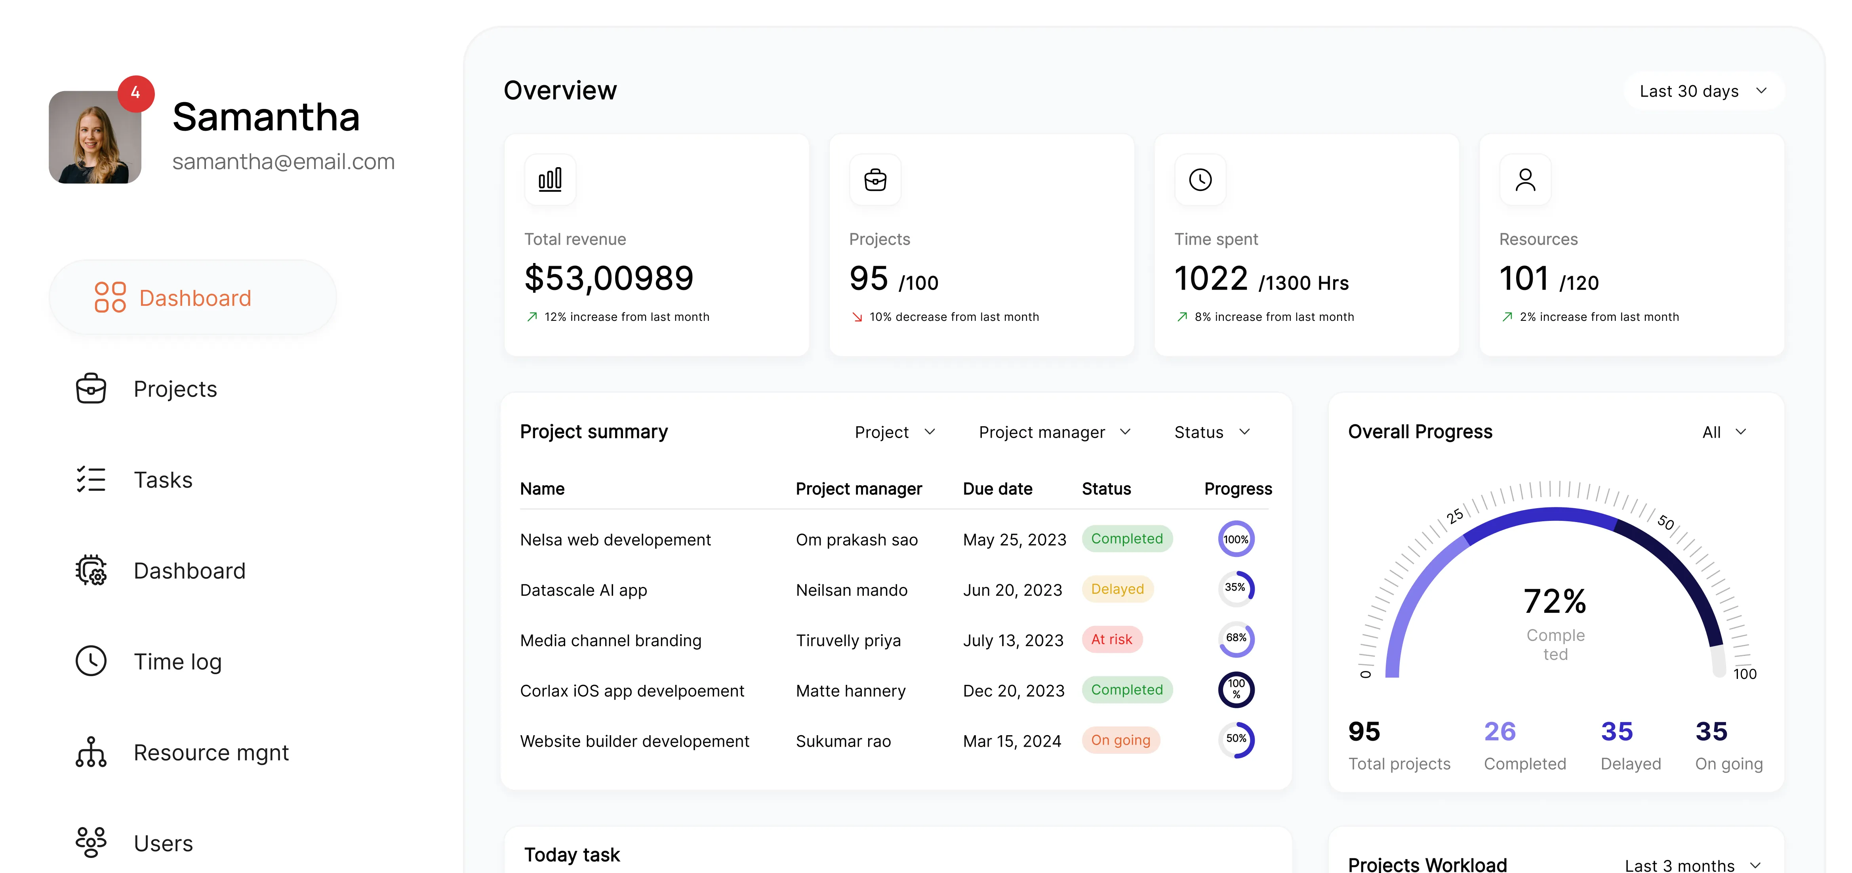This screenshot has width=1852, height=873.
Task: Click the Total revenue bar chart icon
Action: point(550,180)
